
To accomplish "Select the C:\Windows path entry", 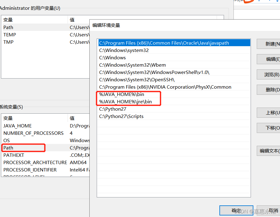I will (174, 57).
